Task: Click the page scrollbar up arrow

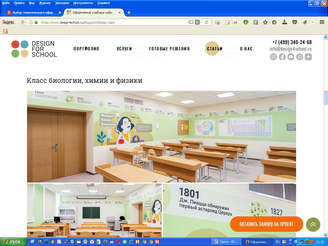Action: [325, 37]
